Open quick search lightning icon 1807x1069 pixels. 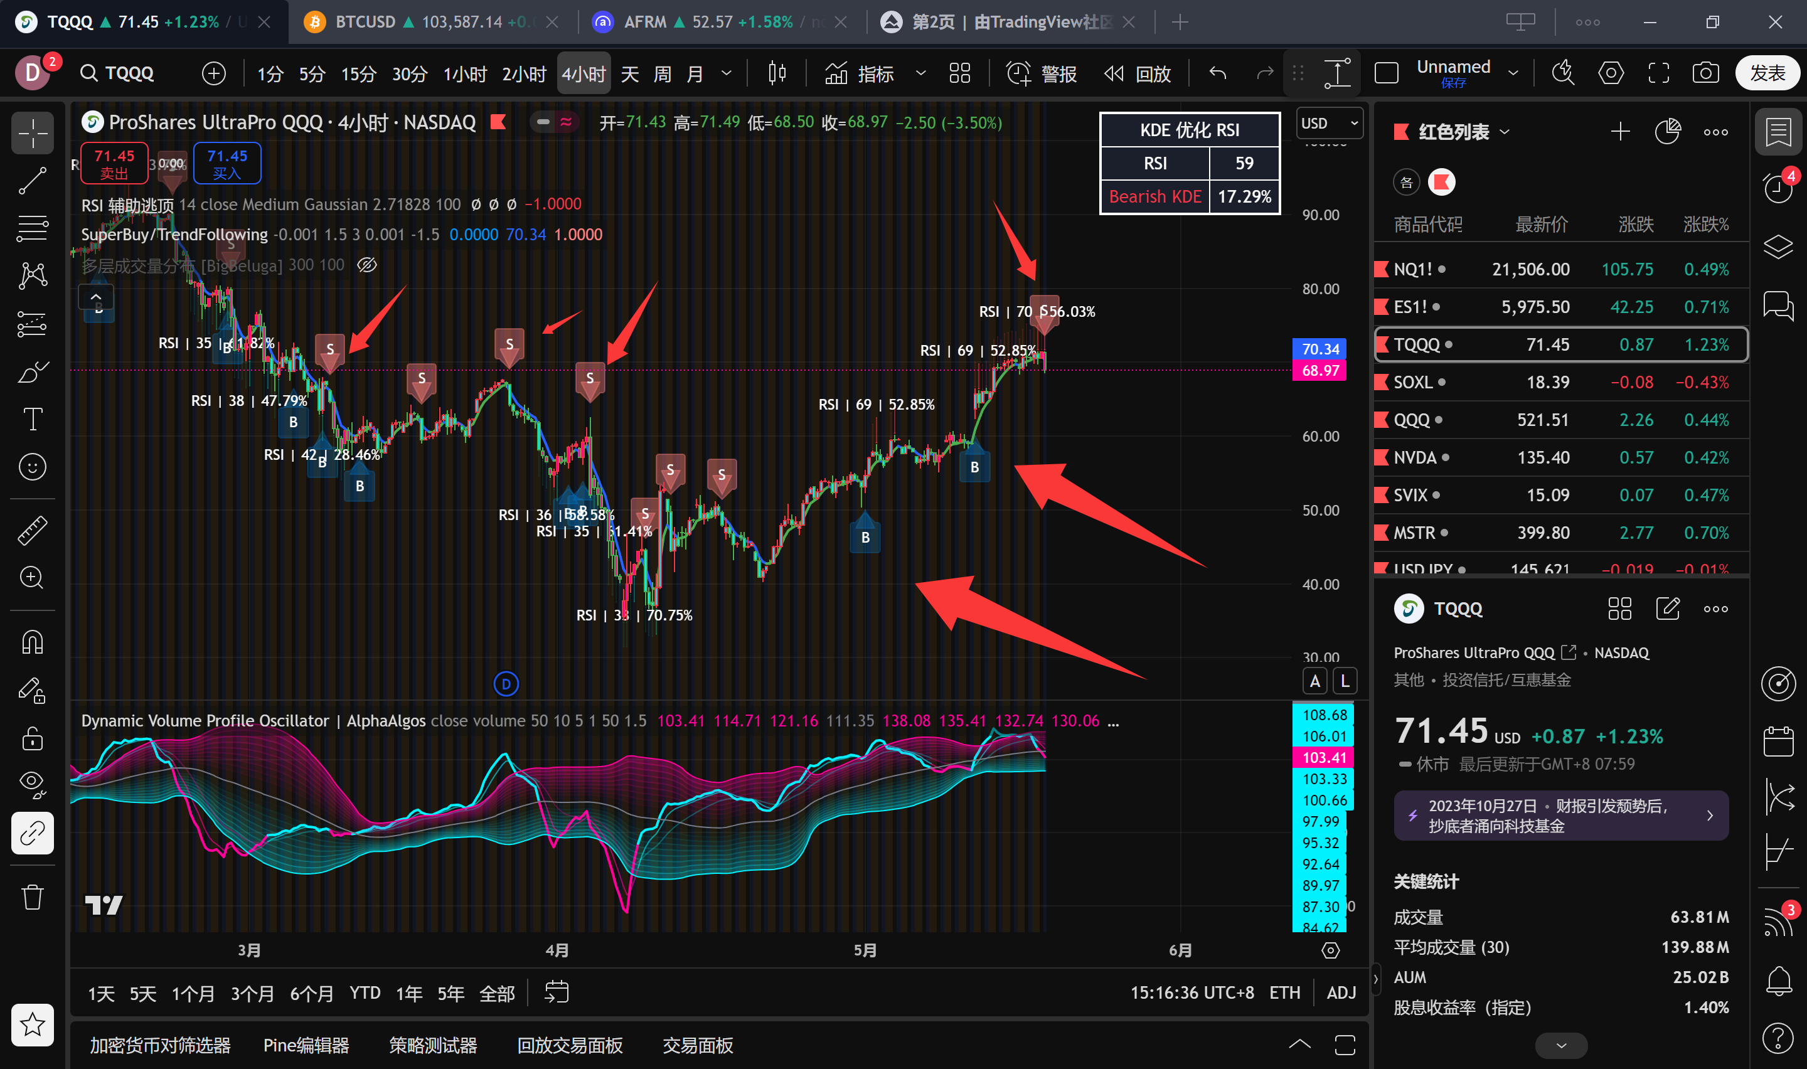point(1562,73)
